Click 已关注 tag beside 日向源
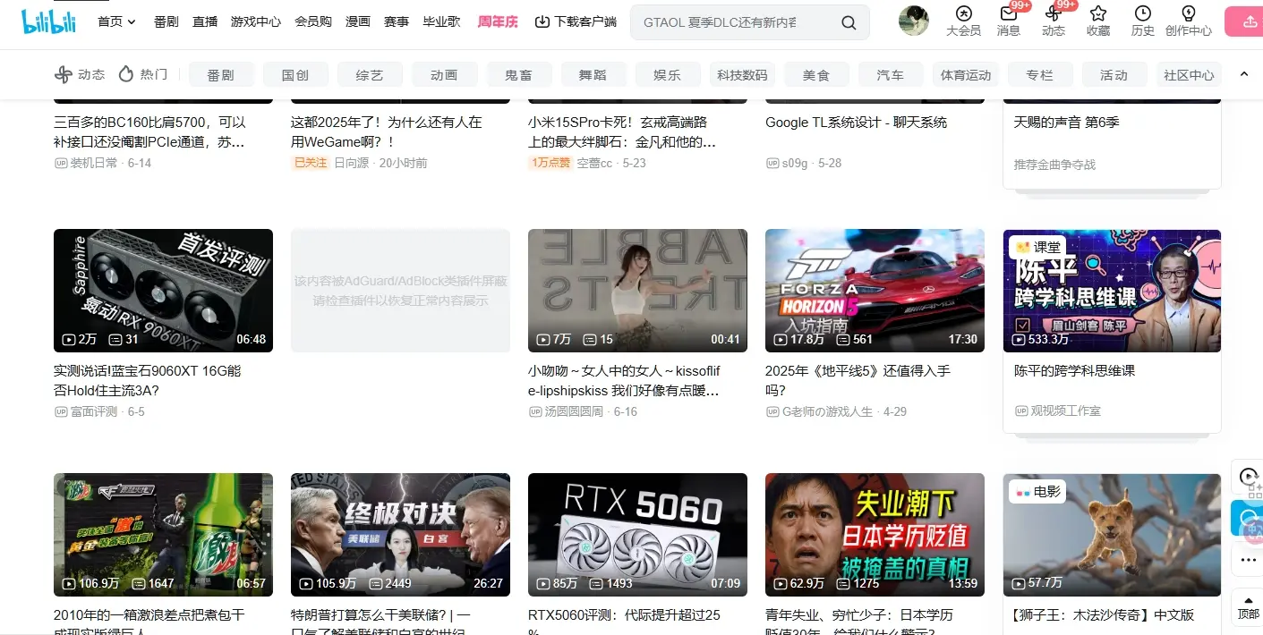This screenshot has width=1263, height=635. [311, 163]
